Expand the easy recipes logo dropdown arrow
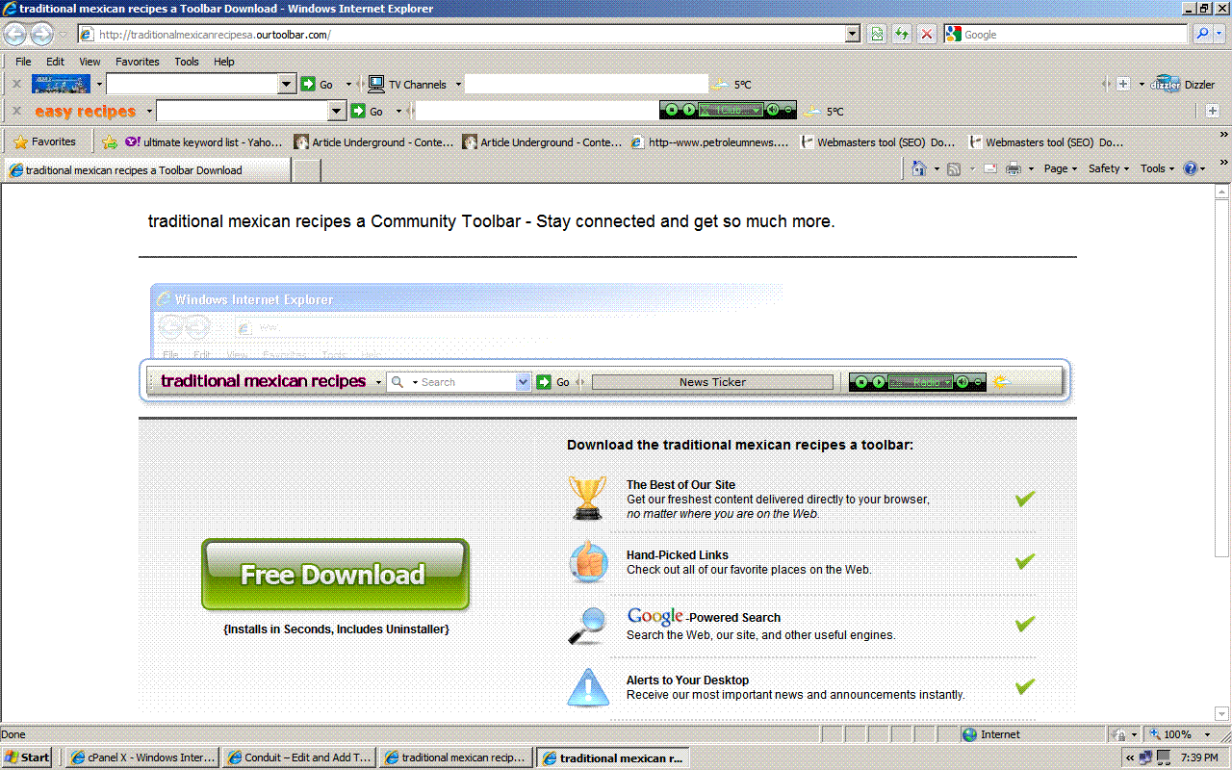The width and height of the screenshot is (1232, 770). pos(147,112)
